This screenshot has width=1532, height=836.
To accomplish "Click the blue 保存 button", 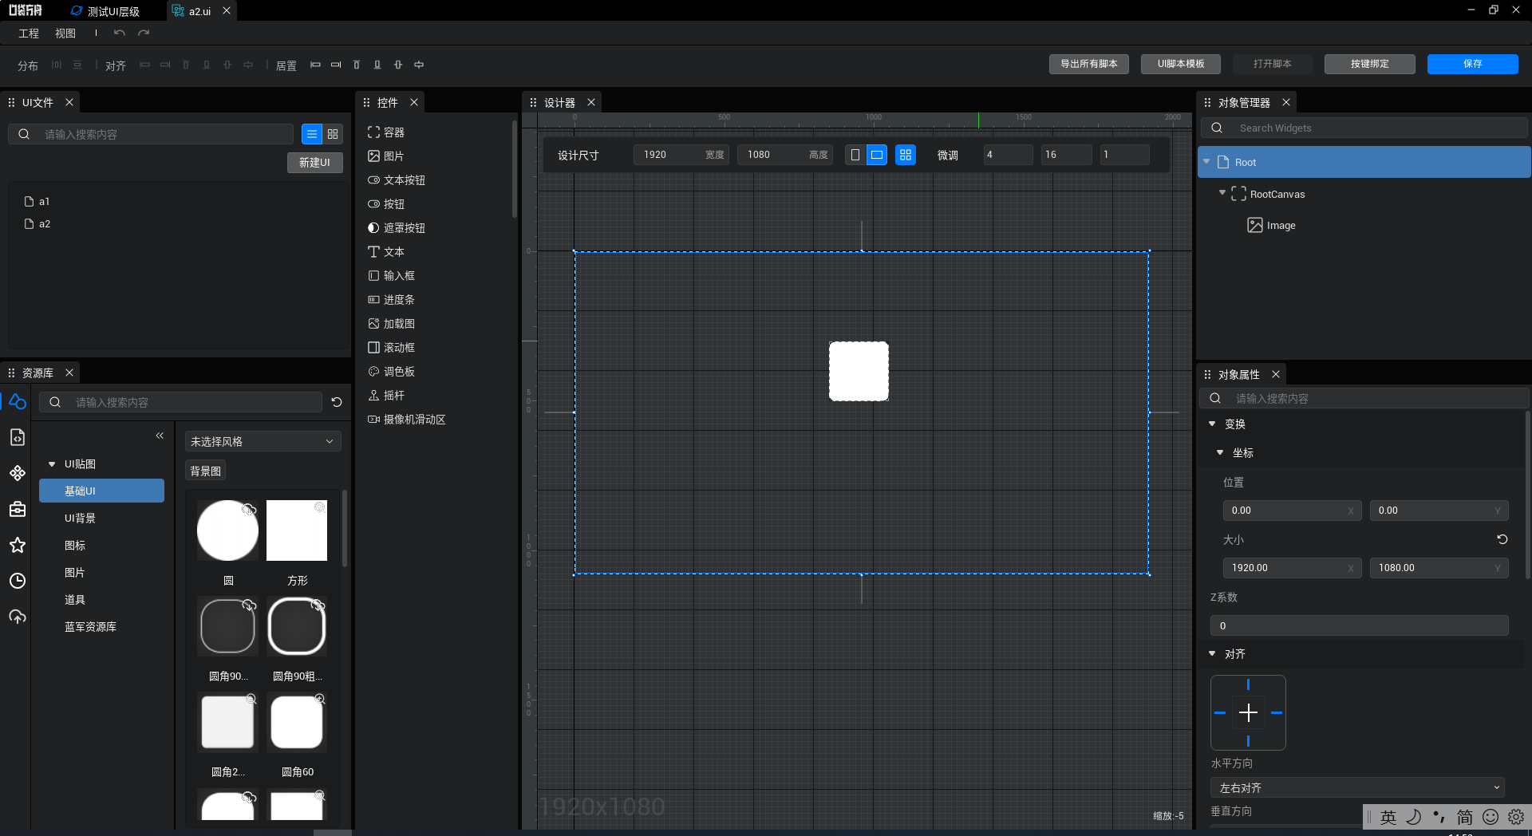I will 1472,64.
